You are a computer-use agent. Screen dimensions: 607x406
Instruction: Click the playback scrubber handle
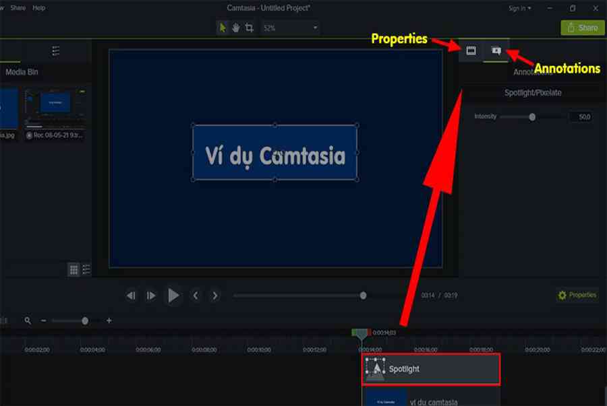pyautogui.click(x=363, y=296)
